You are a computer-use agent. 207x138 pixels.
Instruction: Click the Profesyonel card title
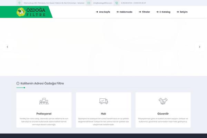coord(44,114)
